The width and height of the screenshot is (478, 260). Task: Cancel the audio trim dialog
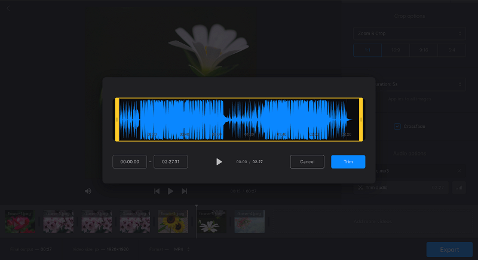pyautogui.click(x=307, y=162)
